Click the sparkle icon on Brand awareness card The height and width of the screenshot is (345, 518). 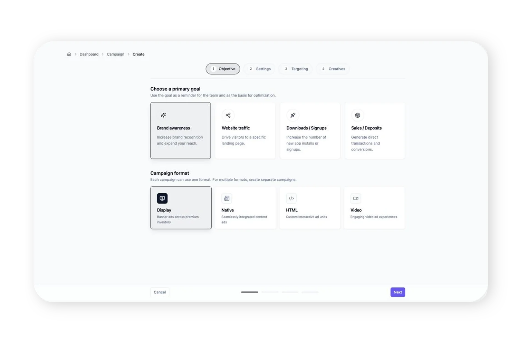(163, 115)
